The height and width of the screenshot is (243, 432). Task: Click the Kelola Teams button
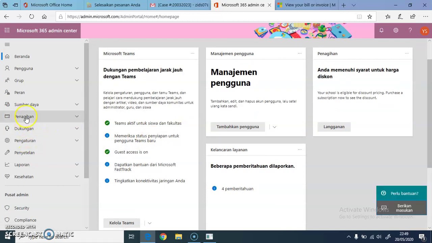[x=122, y=223]
